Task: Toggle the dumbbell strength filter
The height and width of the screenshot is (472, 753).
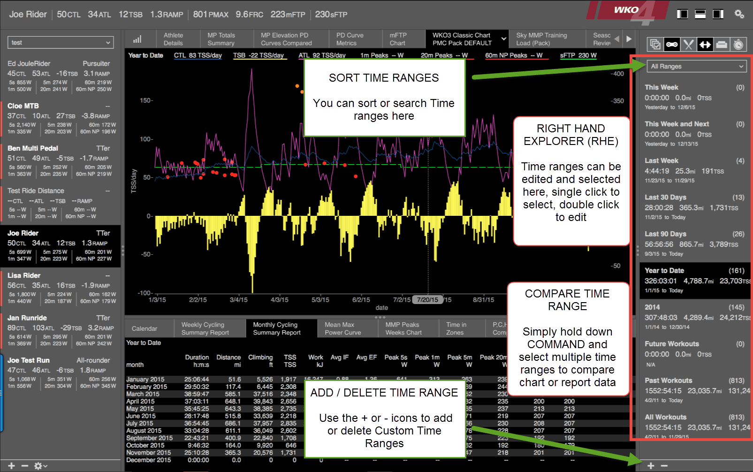Action: point(705,45)
